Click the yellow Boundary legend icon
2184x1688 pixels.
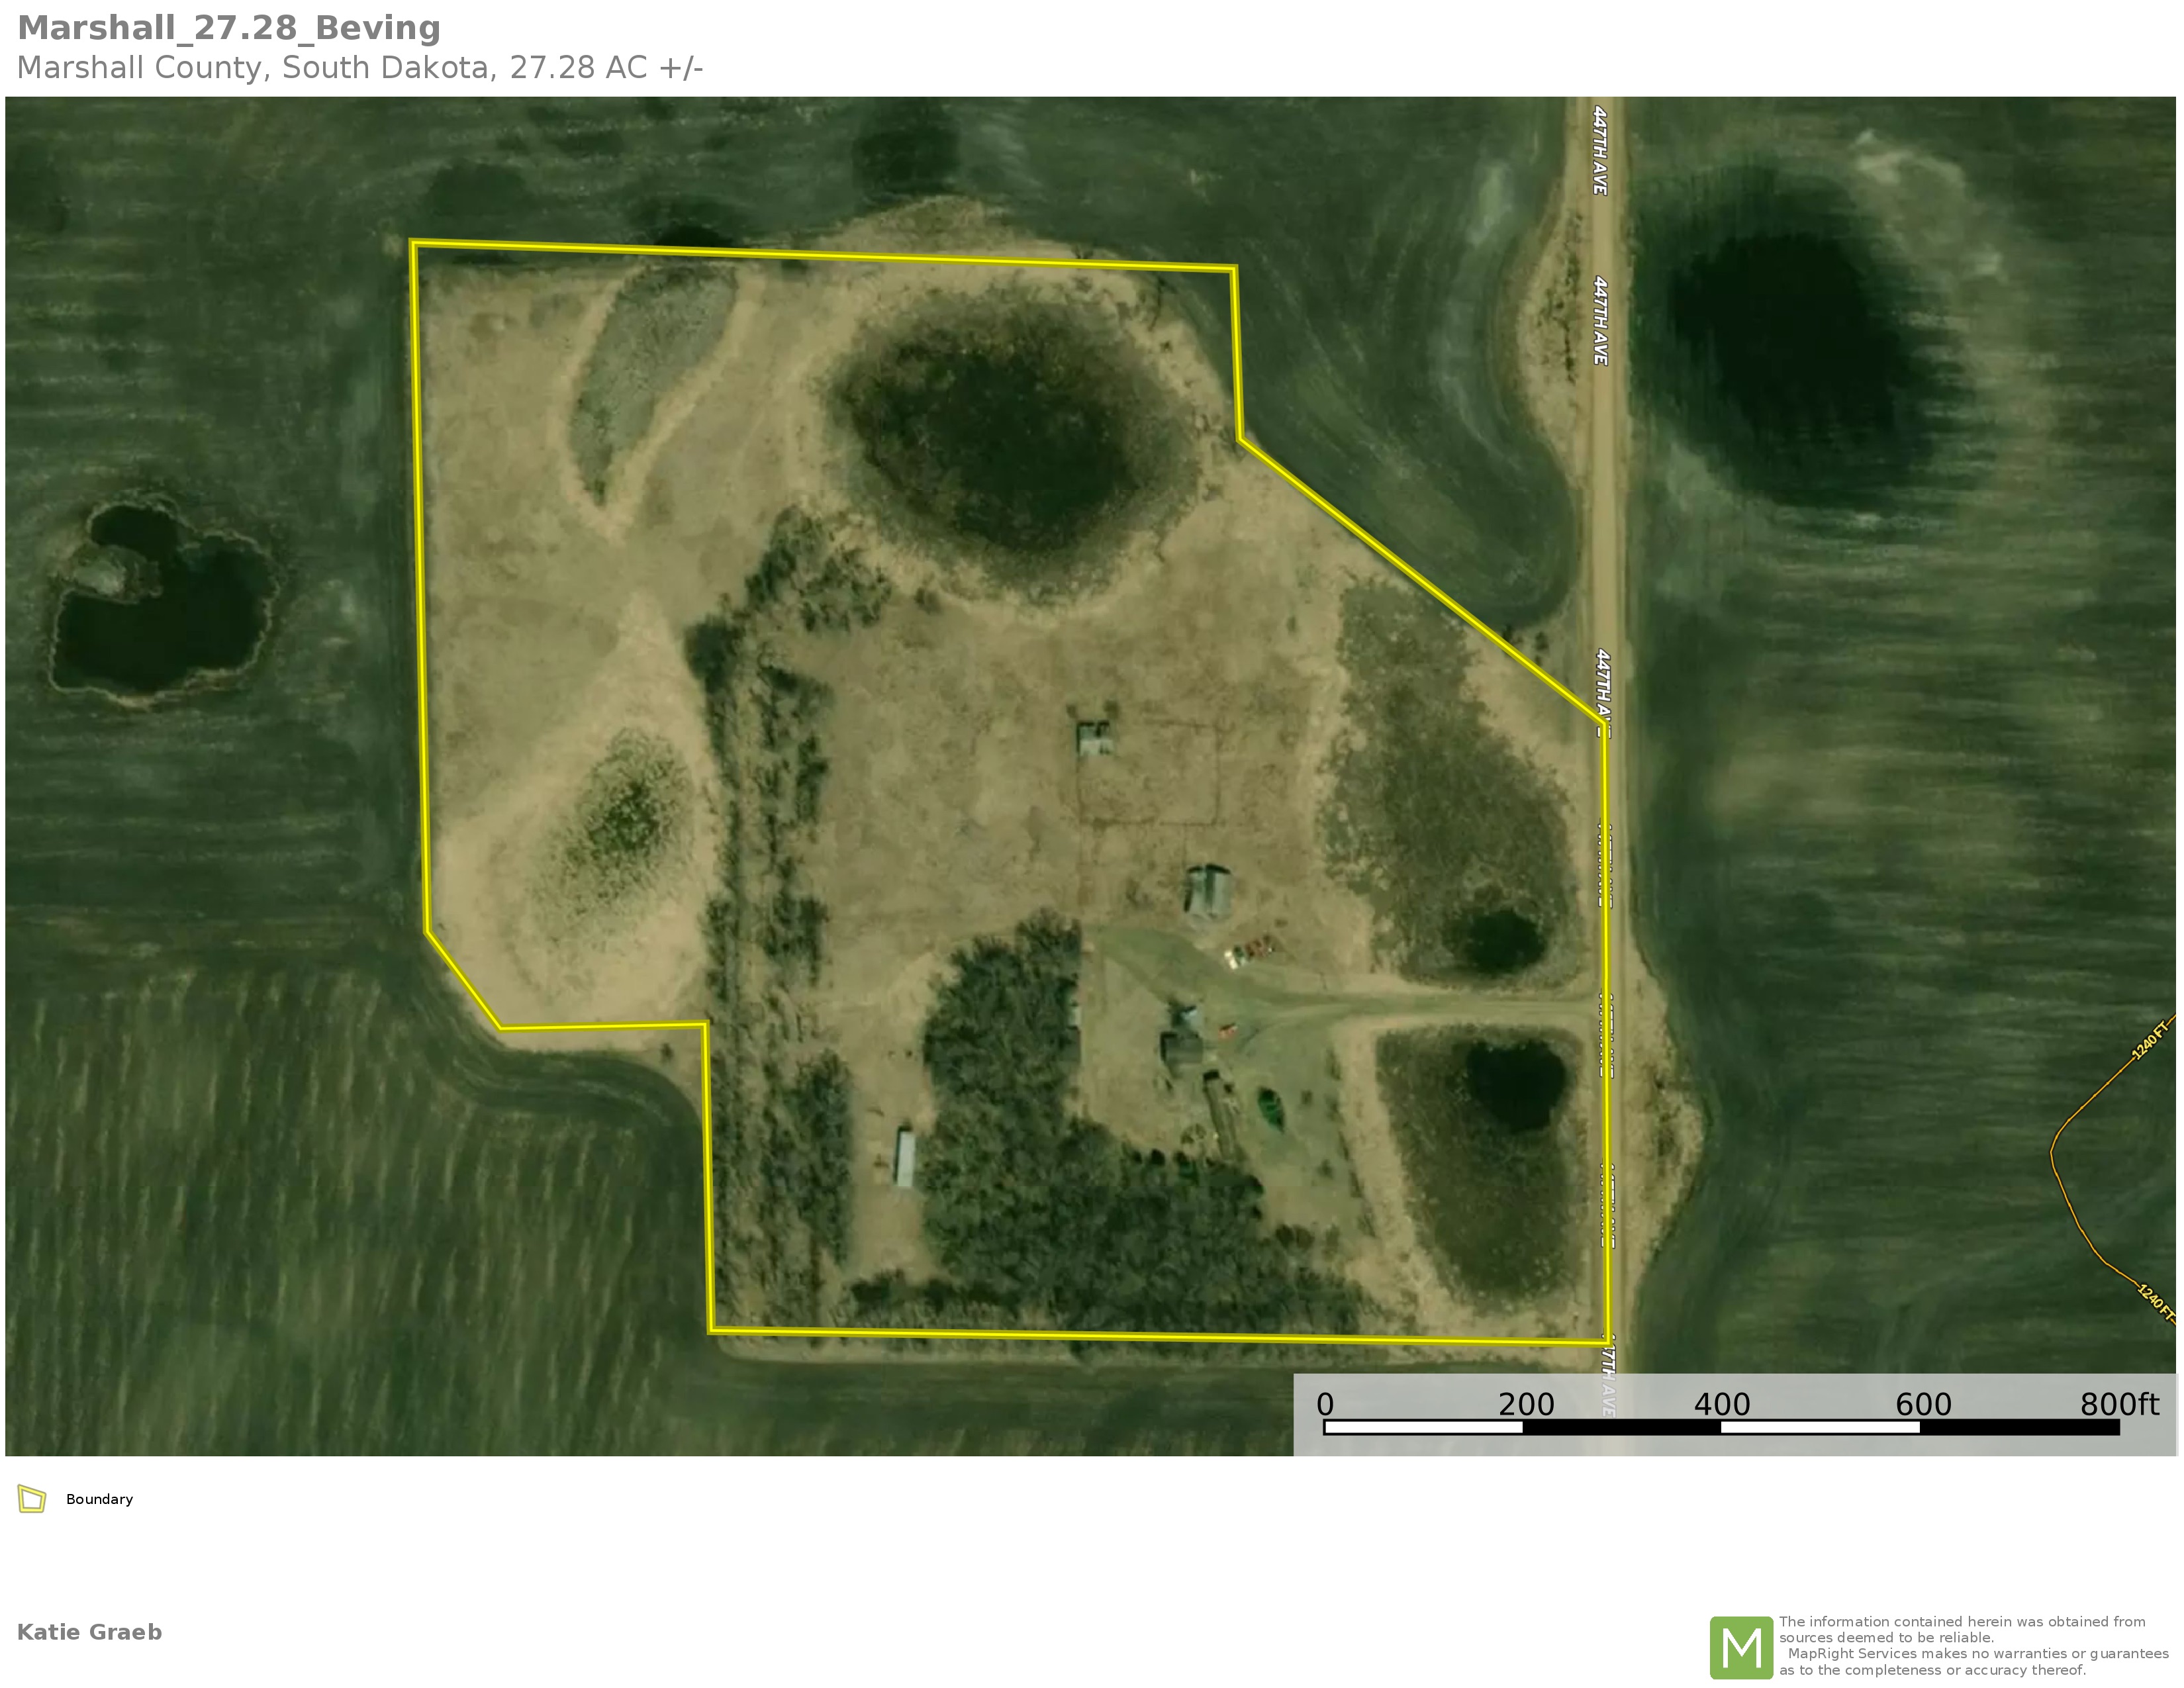pos(32,1499)
